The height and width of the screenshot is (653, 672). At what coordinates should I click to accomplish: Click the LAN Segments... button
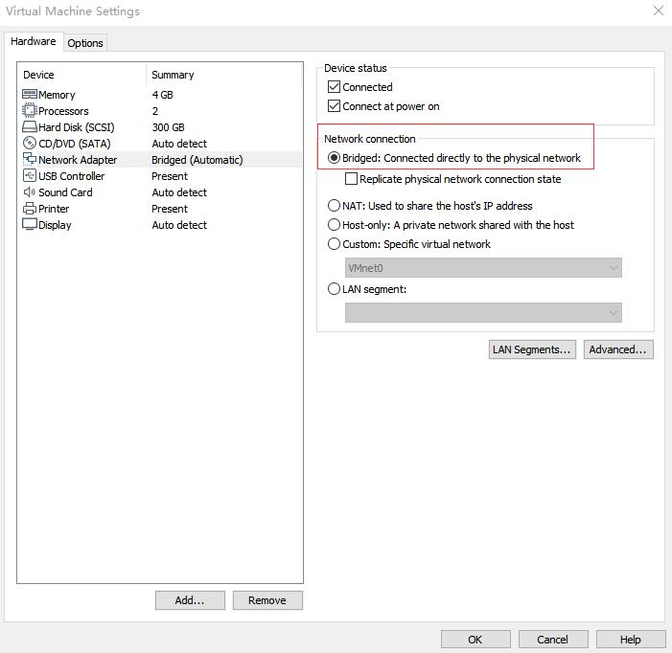(532, 349)
